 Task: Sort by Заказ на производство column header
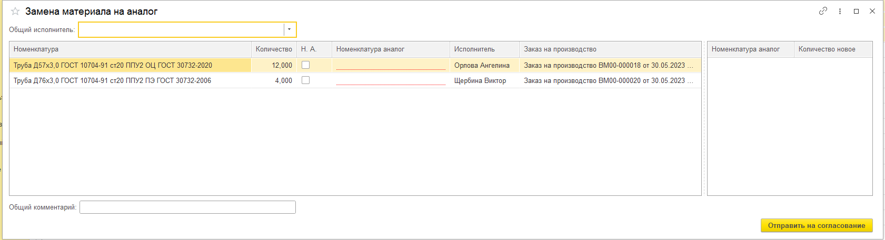(x=610, y=49)
